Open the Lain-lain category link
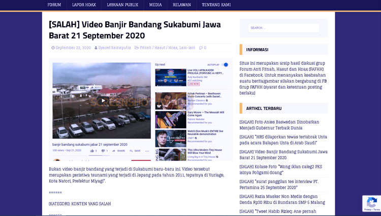This screenshot has width=381, height=216. (x=187, y=48)
